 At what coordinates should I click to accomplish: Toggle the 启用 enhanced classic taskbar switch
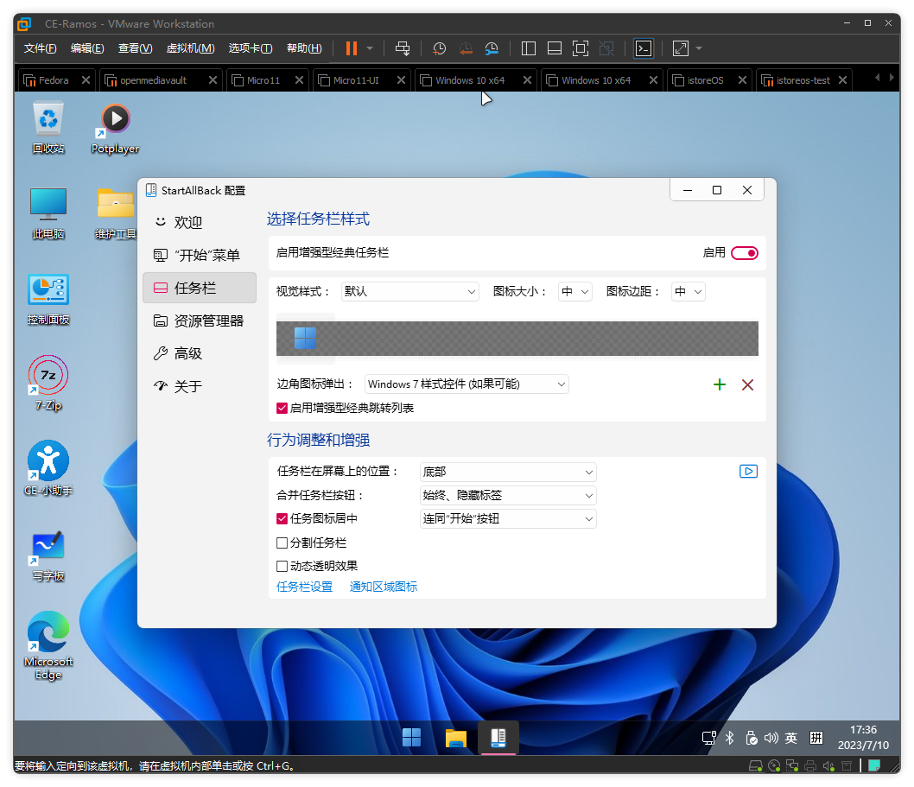(744, 253)
